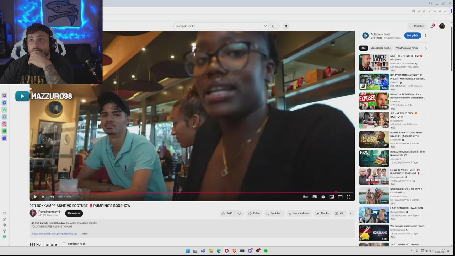Open the Erstellen create menu
Viewport: 455px width, 256px height.
point(417,26)
